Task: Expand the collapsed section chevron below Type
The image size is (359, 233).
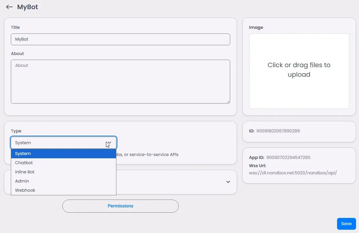Action: (228, 182)
